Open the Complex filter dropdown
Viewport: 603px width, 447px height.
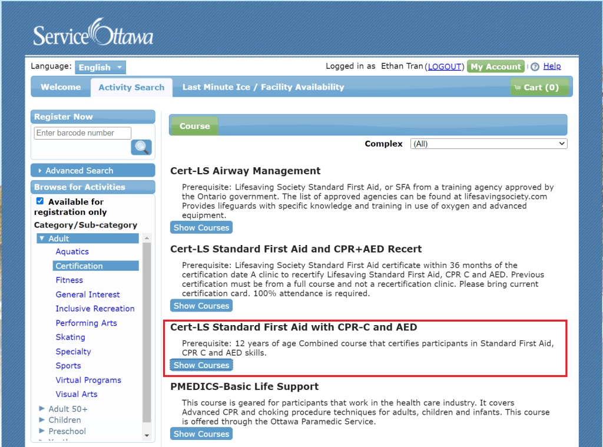(x=488, y=144)
